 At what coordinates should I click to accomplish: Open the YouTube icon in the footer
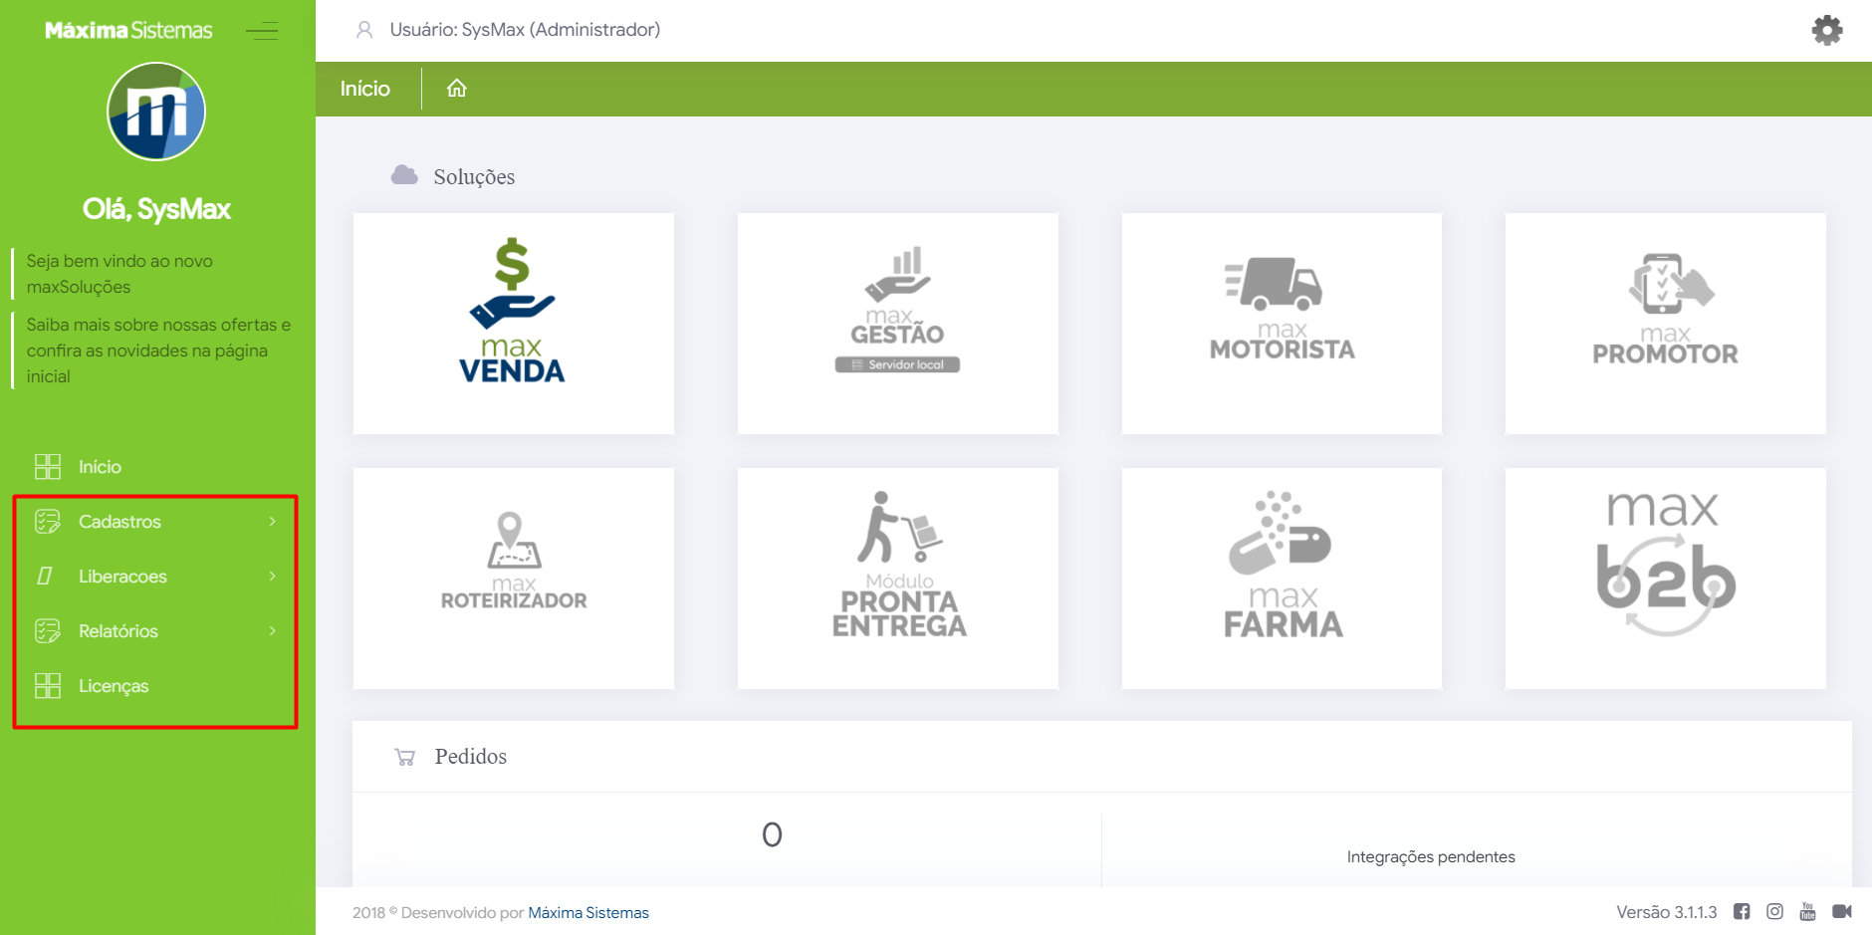(1807, 911)
